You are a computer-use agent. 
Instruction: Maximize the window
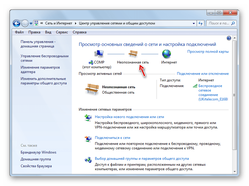coord(219,13)
